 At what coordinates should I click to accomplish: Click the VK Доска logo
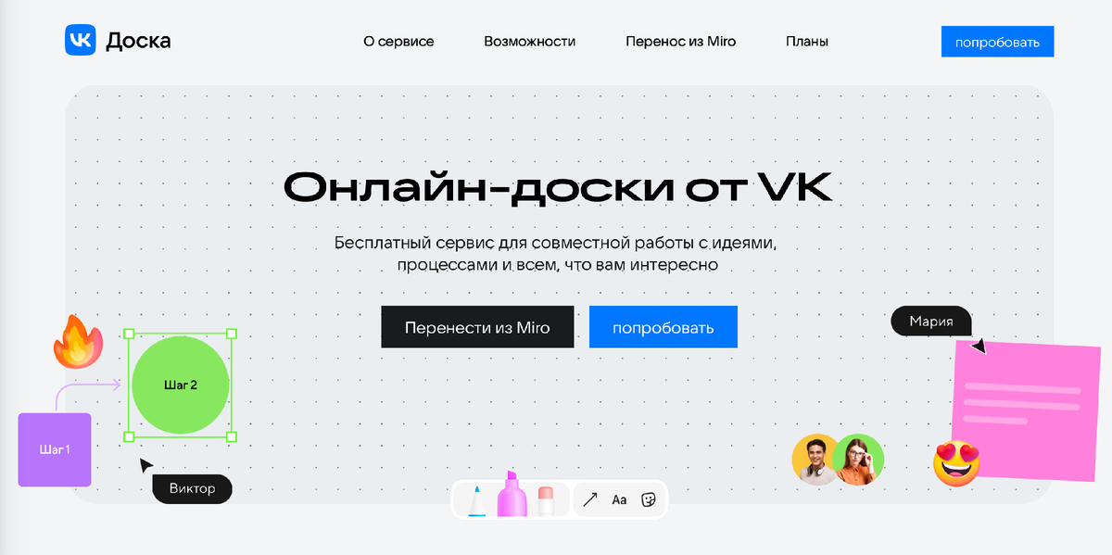pyautogui.click(x=117, y=41)
